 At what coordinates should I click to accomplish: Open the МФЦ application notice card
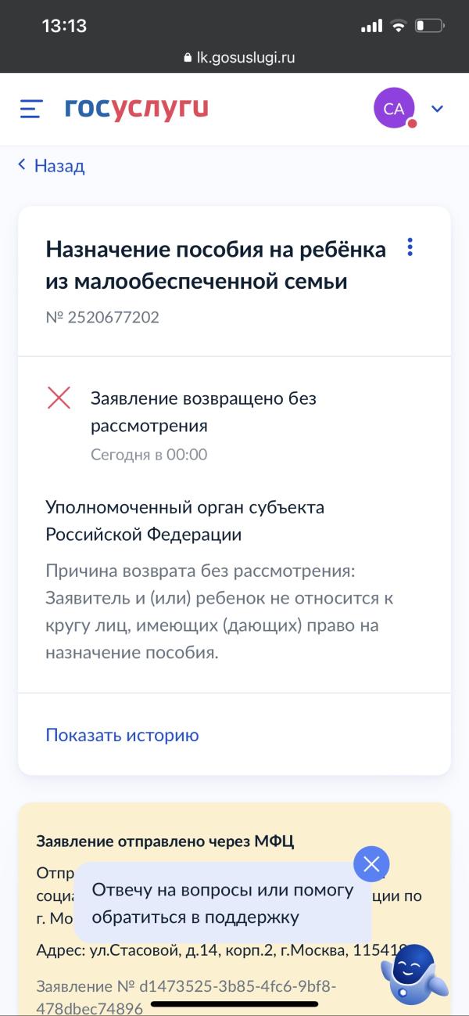point(234,909)
